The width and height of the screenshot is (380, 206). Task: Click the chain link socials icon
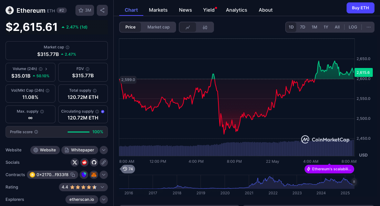[x=104, y=162]
